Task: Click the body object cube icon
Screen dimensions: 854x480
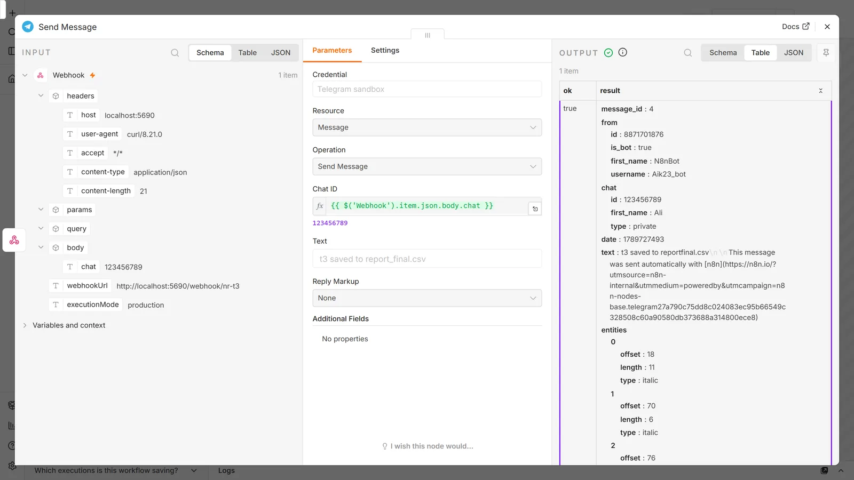Action: (56, 247)
